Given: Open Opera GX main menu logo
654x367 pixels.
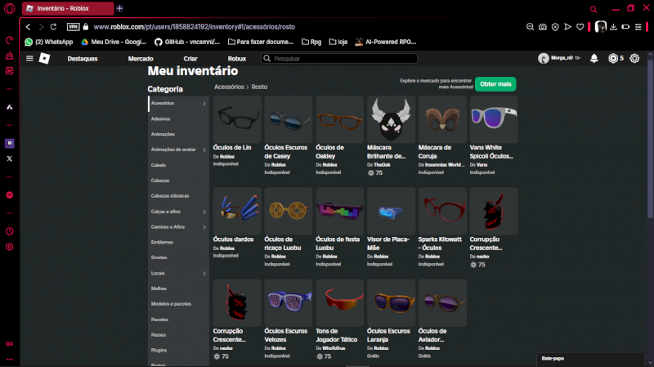Looking at the screenshot, I should (x=9, y=8).
